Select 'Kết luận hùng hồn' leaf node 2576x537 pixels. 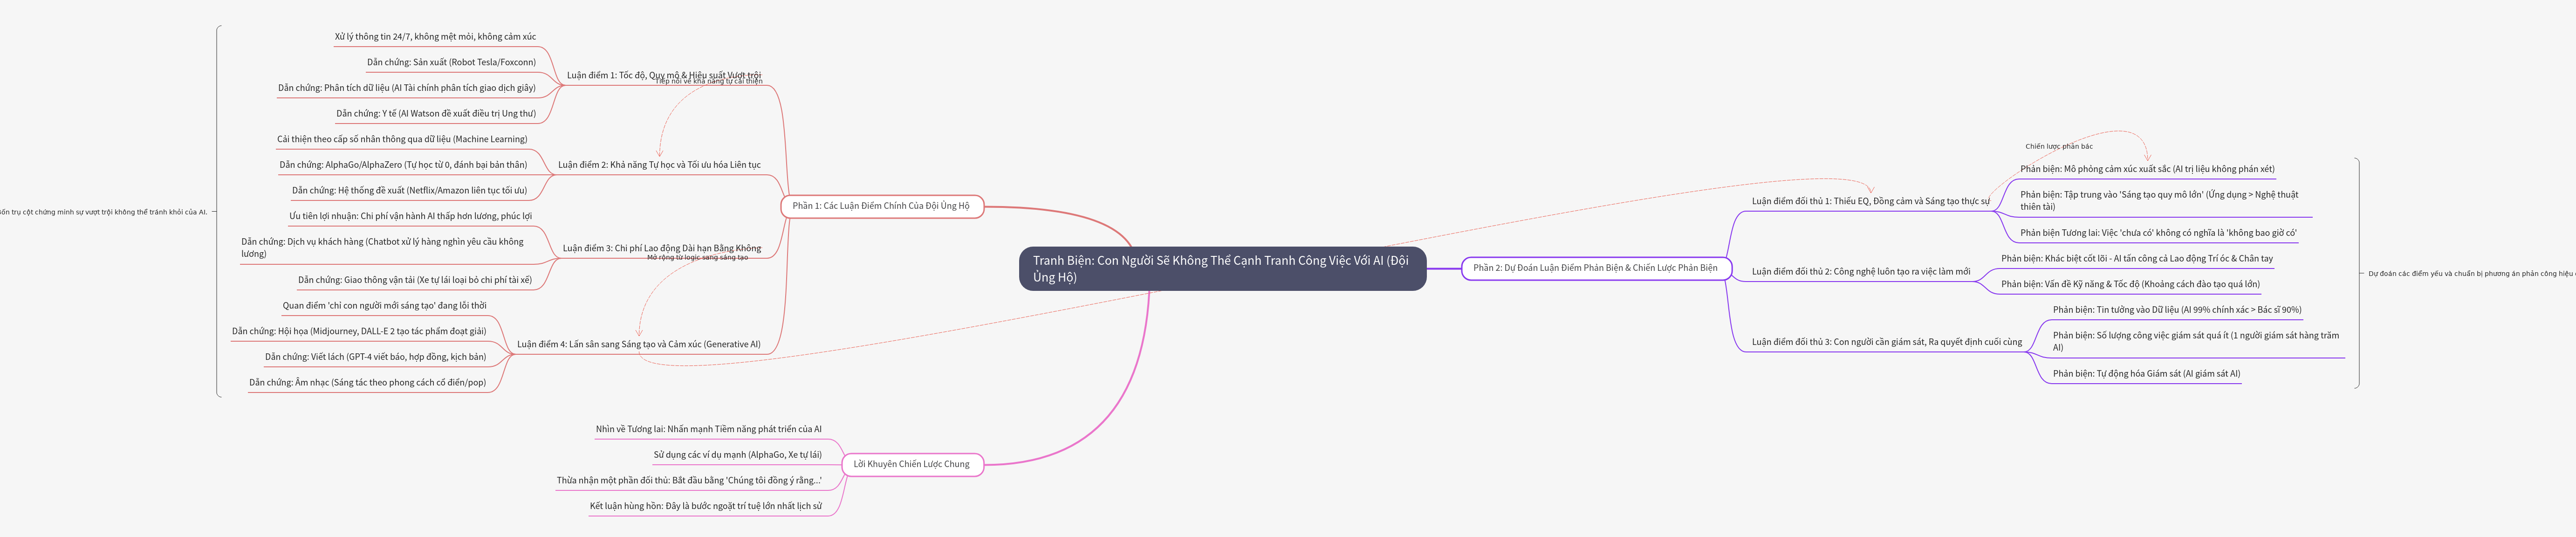click(705, 506)
